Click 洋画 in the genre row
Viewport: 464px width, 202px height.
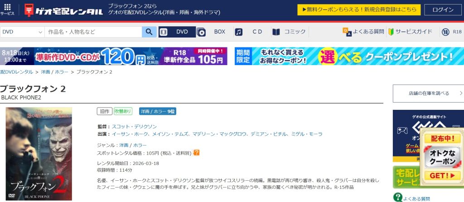point(124,146)
